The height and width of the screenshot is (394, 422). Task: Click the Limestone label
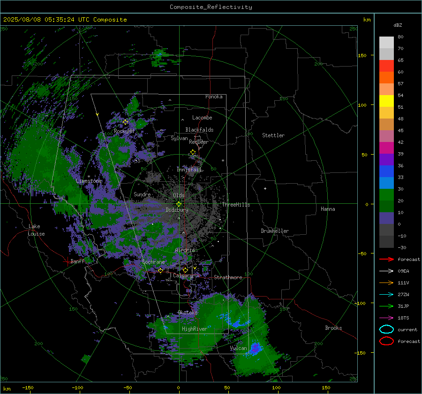pyautogui.click(x=89, y=181)
